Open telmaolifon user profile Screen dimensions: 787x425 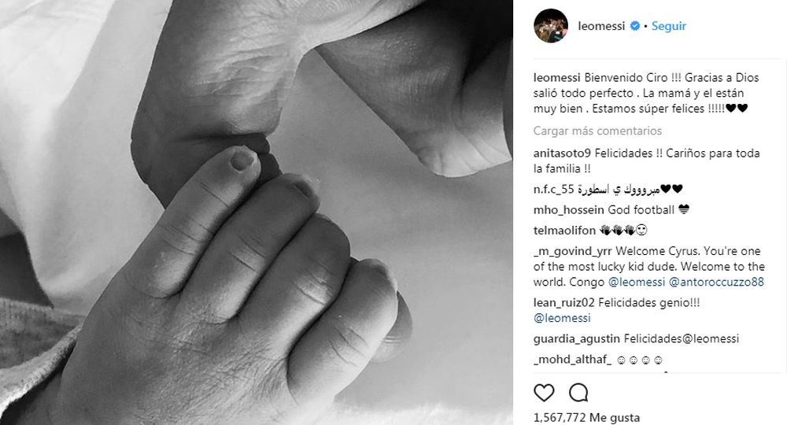(x=564, y=231)
